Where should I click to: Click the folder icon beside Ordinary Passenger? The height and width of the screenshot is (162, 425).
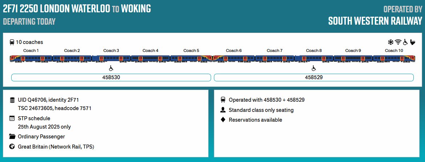coord(12,137)
